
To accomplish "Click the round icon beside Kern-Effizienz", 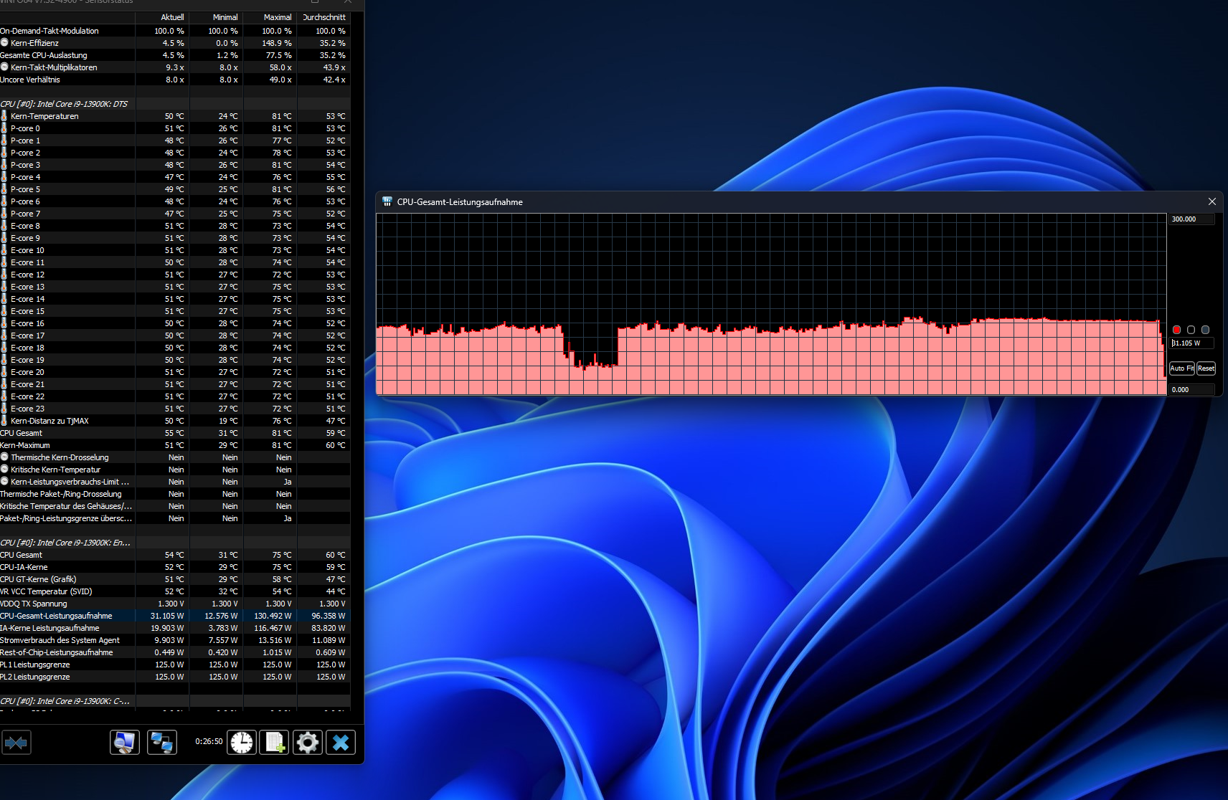I will (x=4, y=43).
